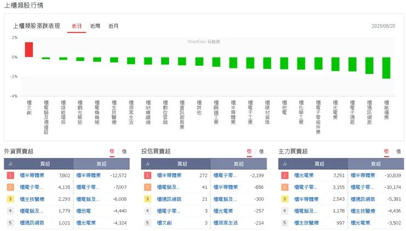Click the 櫃數位雲端 x-axis label

[x=165, y=112]
